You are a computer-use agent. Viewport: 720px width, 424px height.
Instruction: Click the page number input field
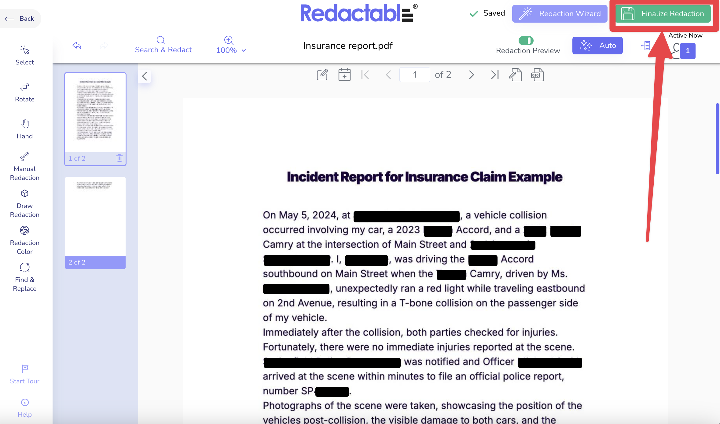click(414, 75)
